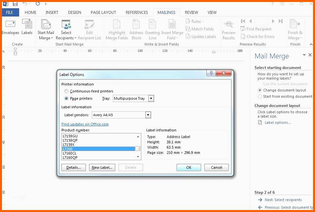Viewport: 315px width, 212px height.
Task: Open Customize Quick Access Toolbar arrow
Action: click(46, 4)
